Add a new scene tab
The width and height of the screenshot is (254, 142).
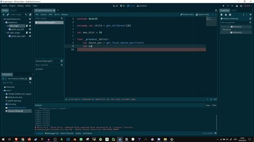(x=58, y=11)
